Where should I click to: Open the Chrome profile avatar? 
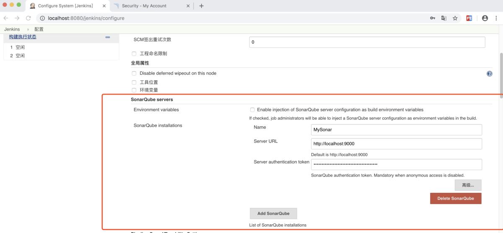485,18
